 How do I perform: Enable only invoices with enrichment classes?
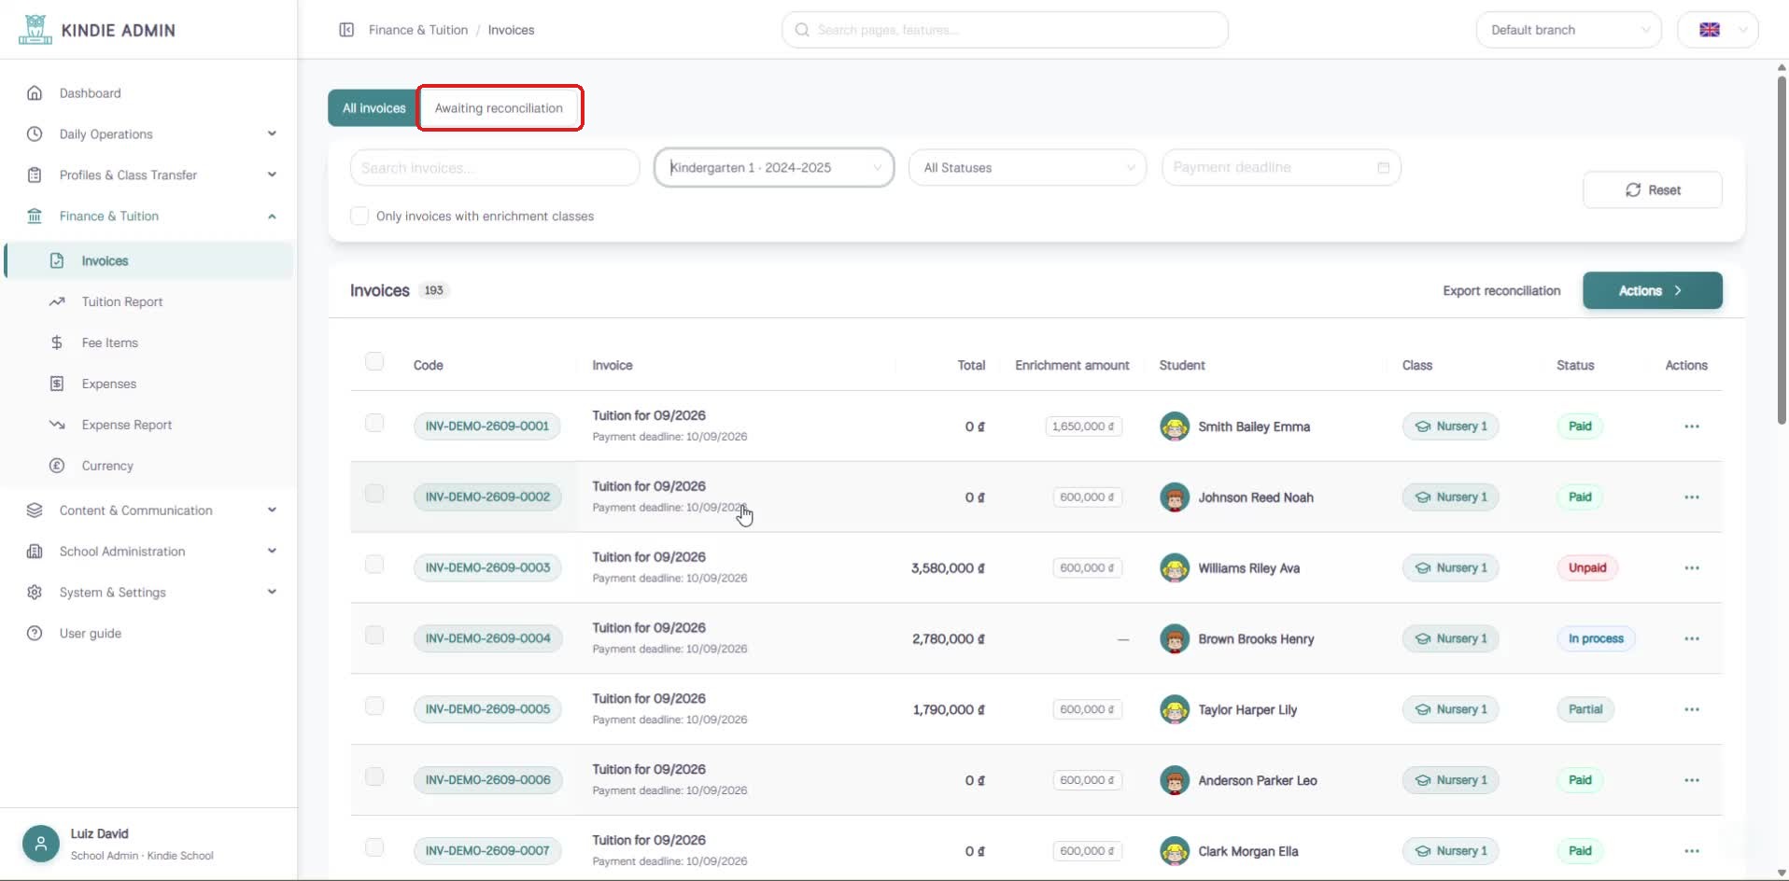click(x=359, y=216)
